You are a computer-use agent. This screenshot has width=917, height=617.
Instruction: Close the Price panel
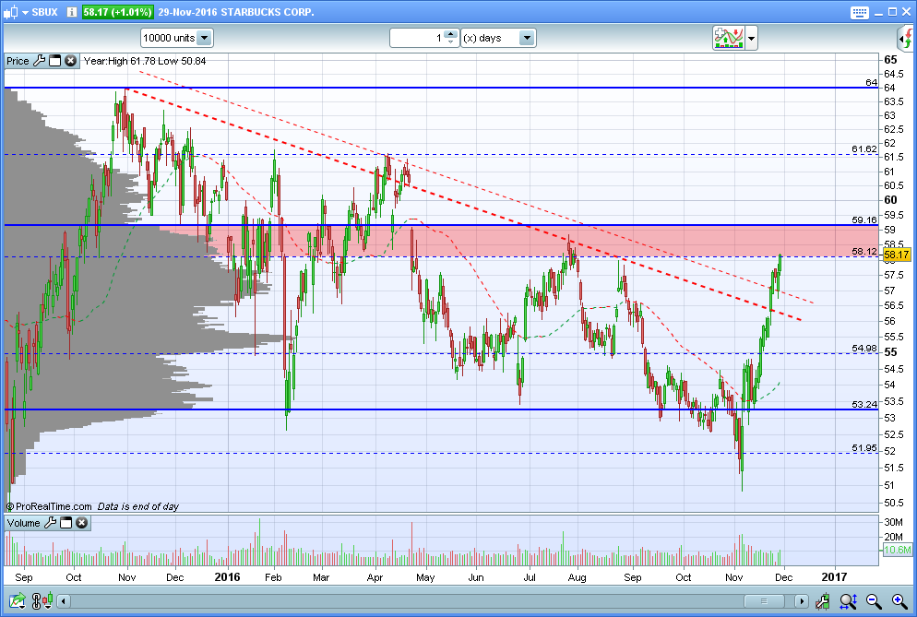point(70,60)
